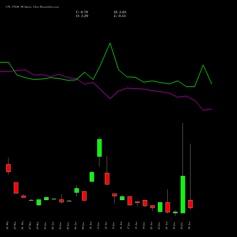Click the red candle above 22 May
Image resolution: width=237 pixels, height=237 pixels.
[x=9, y=168]
